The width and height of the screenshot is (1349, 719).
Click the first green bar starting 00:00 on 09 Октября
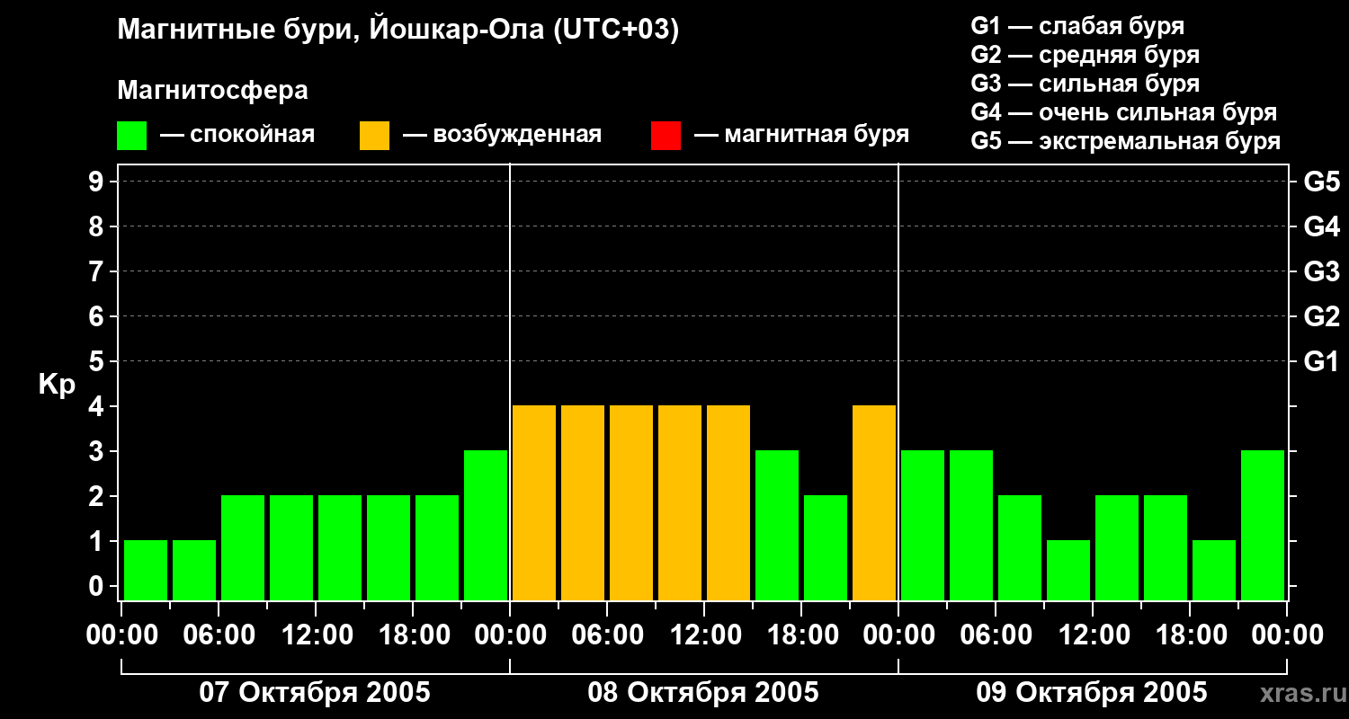click(923, 525)
